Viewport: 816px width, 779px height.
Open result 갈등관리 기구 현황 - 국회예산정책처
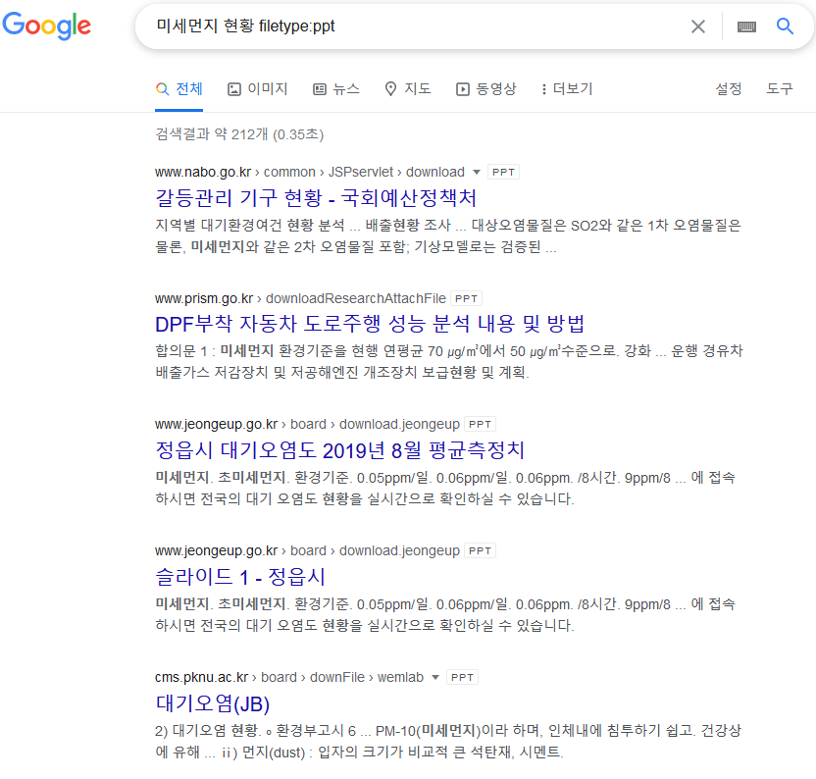[316, 198]
